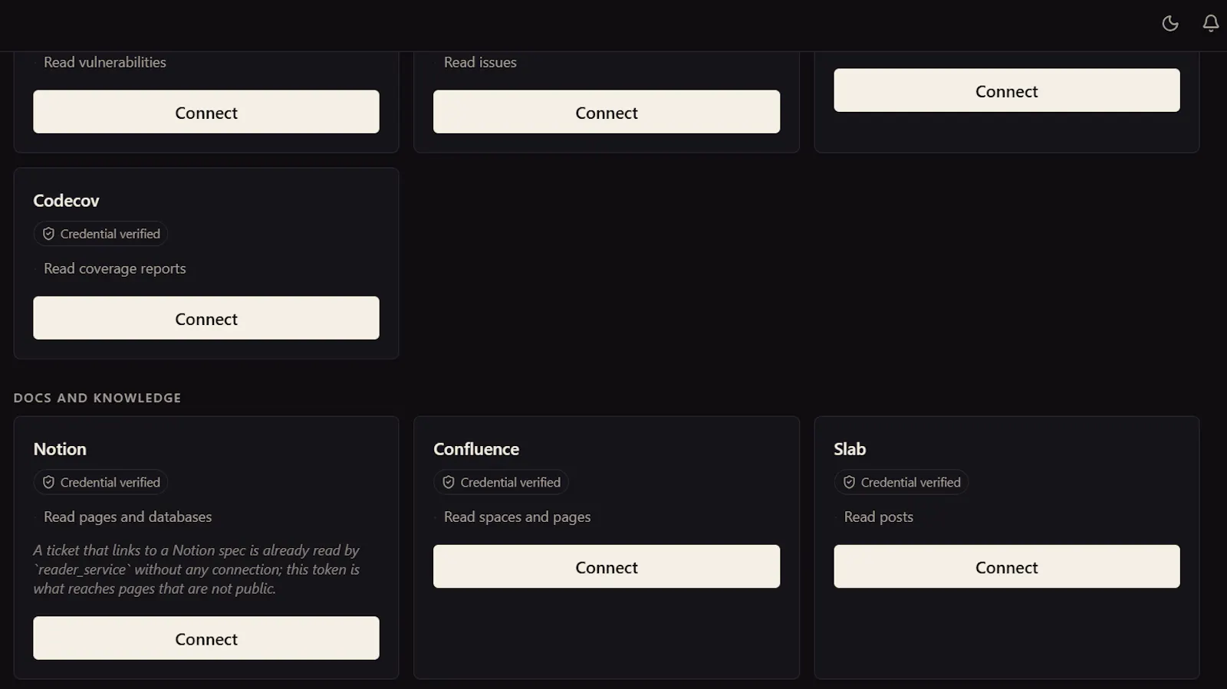Click Connect under Read vulnerabilities
The height and width of the screenshot is (689, 1227).
206,112
